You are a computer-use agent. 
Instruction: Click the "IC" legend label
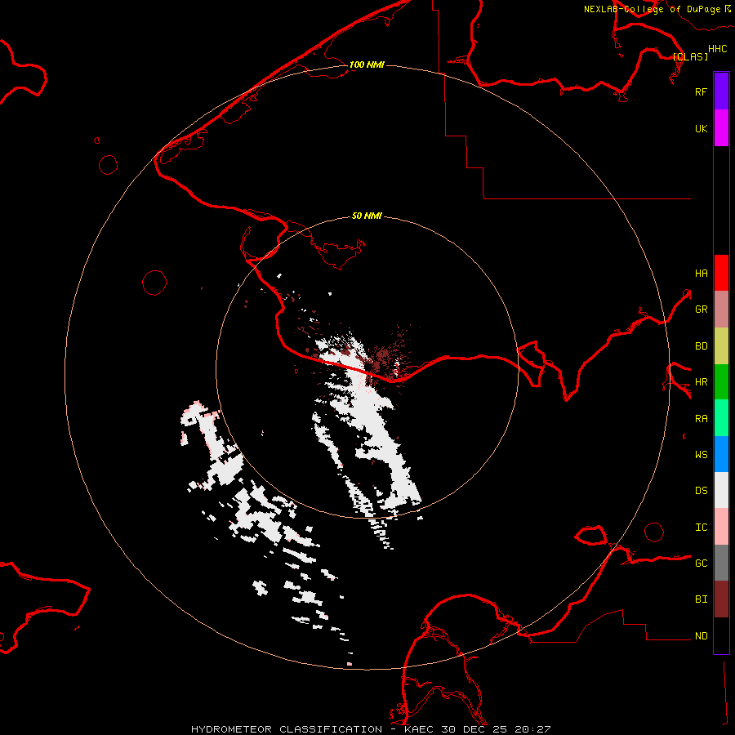pyautogui.click(x=701, y=527)
